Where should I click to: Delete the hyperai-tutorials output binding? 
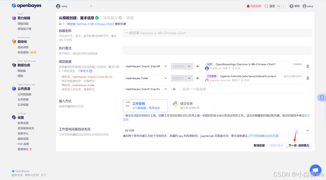pos(308,78)
